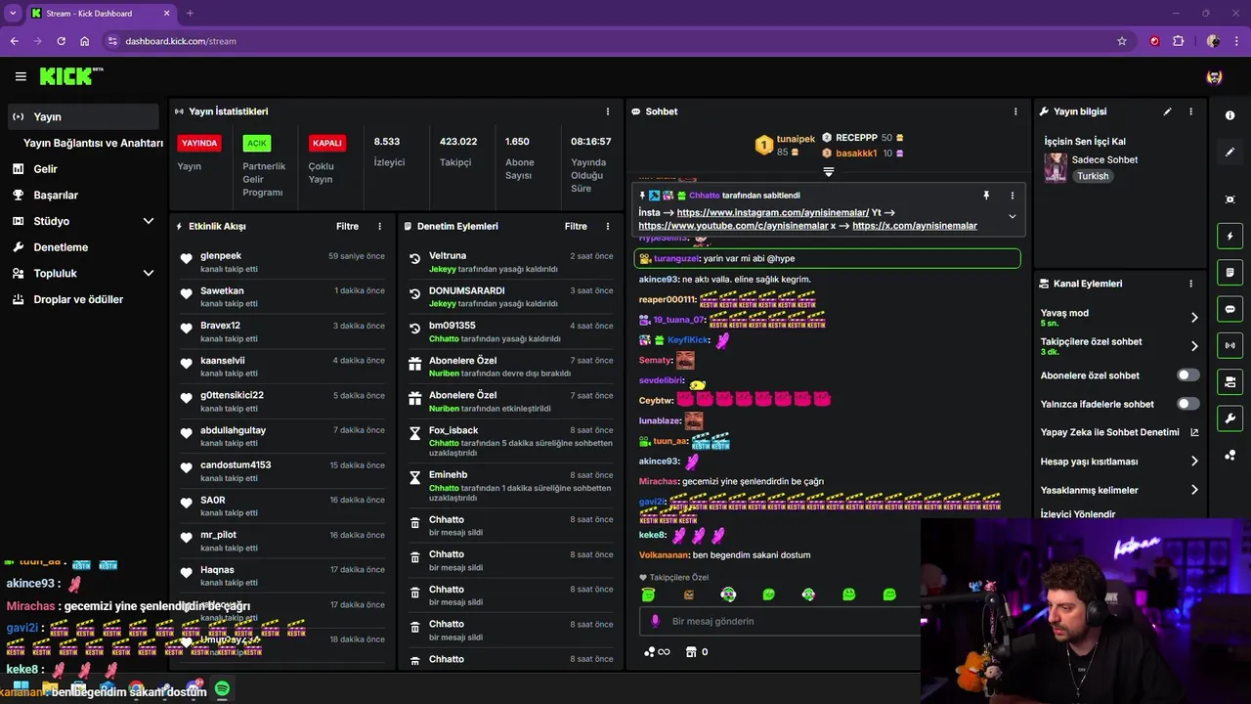This screenshot has height=704, width=1251.
Task: Open Kanal Eylemleri three-dot menu
Action: coord(1190,284)
